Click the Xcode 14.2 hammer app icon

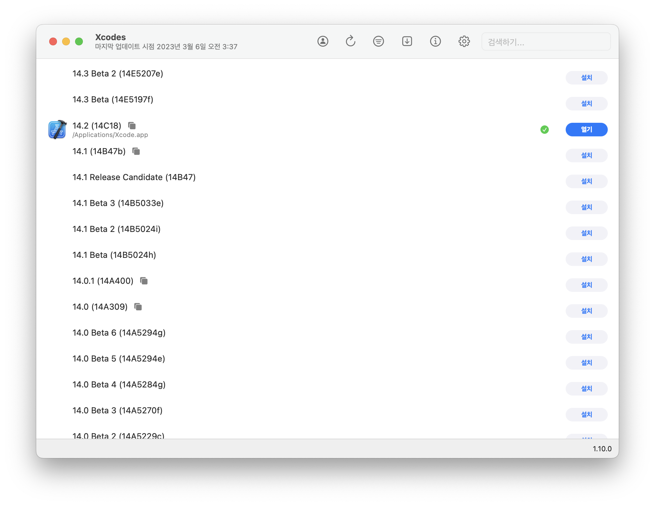(x=58, y=130)
